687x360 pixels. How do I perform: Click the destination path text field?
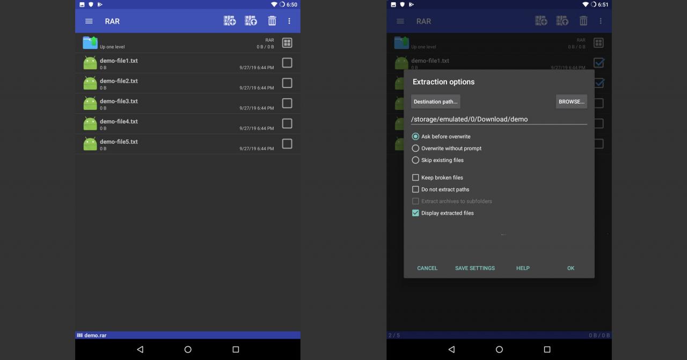click(x=499, y=119)
